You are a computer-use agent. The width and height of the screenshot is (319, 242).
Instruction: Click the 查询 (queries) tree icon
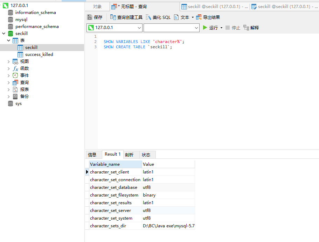[15, 83]
